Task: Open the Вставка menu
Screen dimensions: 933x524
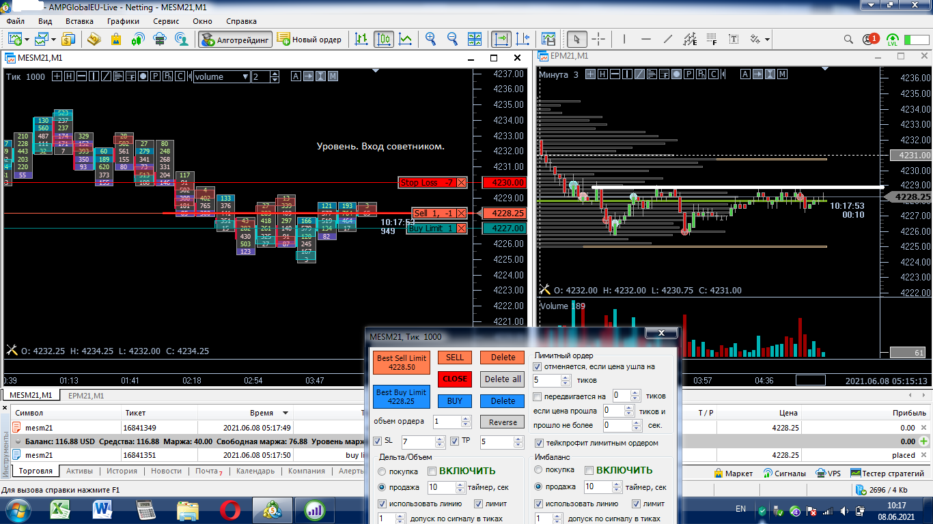Action: [79, 21]
